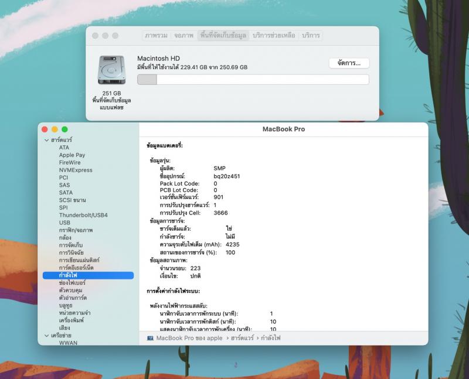Click the laptop icon in the path bar
The image size is (469, 379).
click(x=150, y=338)
